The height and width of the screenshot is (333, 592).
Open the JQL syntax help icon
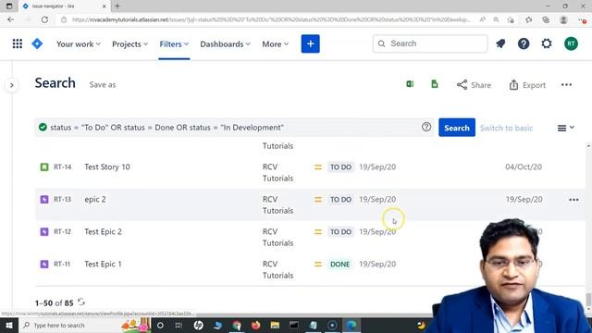tap(426, 128)
